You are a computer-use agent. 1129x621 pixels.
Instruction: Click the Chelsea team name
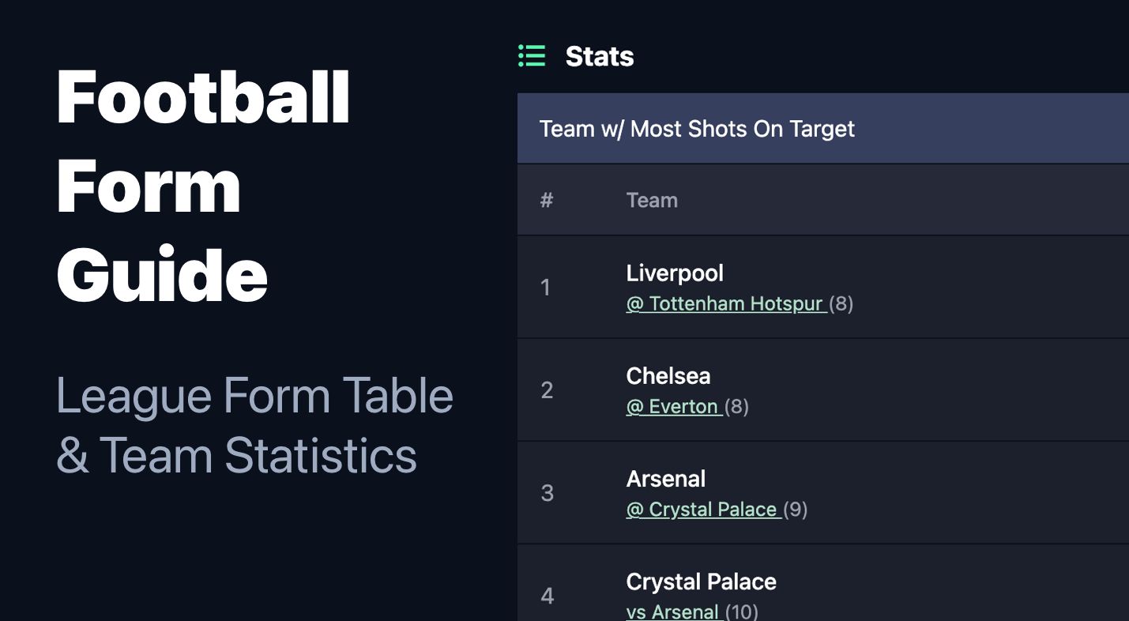coord(668,376)
